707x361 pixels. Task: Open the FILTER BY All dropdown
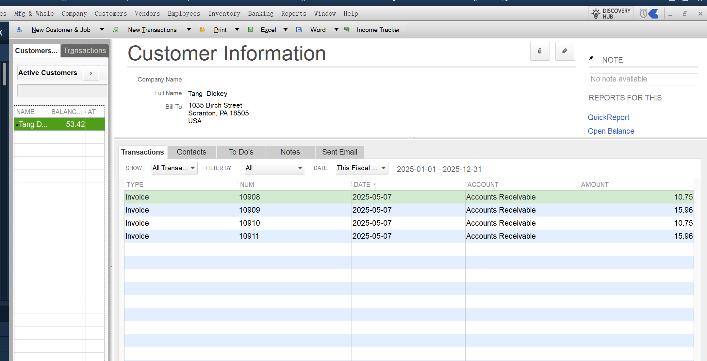pos(275,168)
